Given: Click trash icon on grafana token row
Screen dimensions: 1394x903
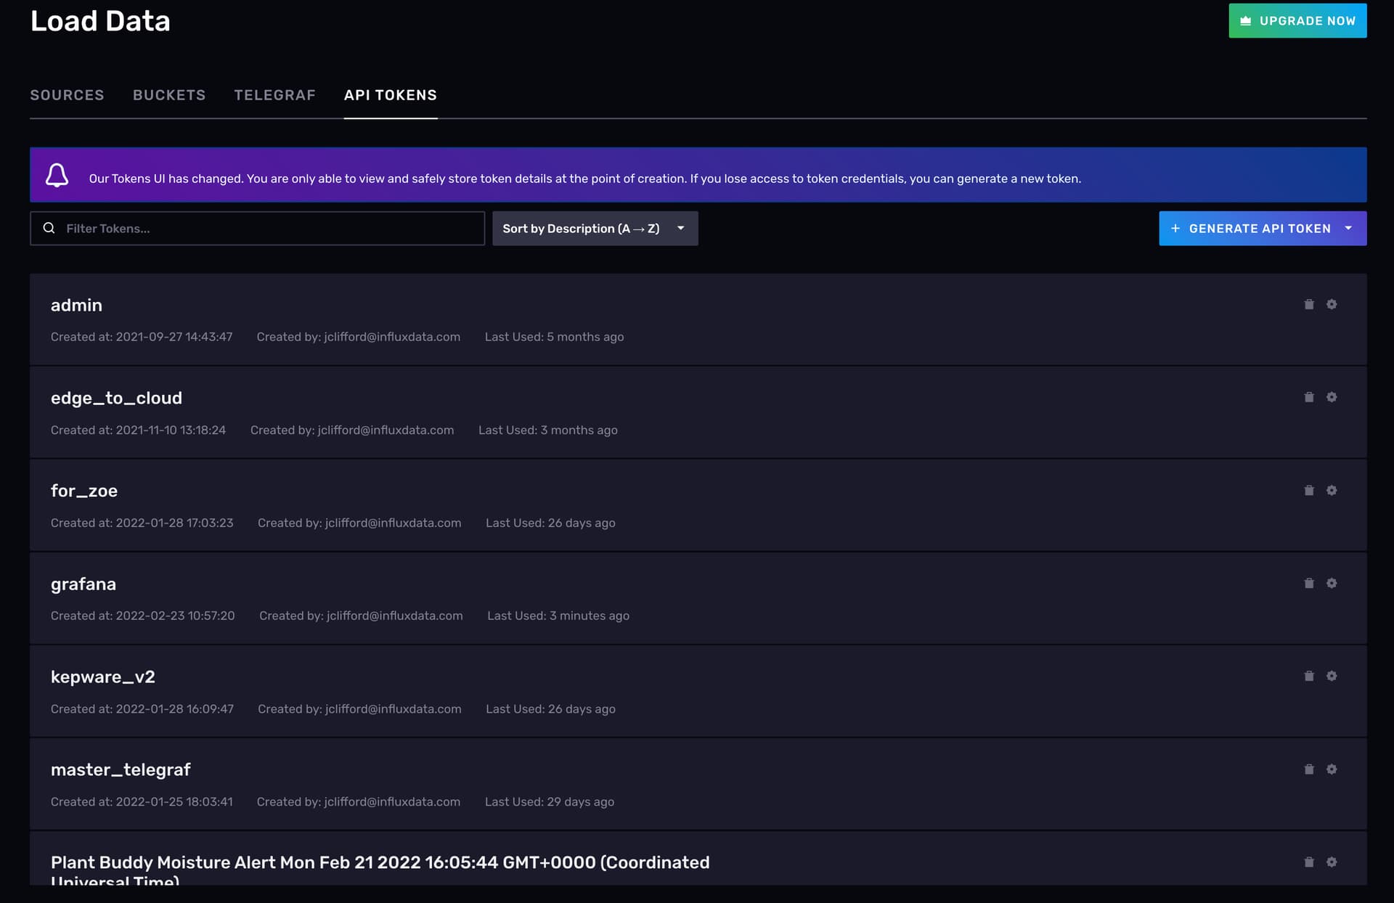Looking at the screenshot, I should (x=1308, y=583).
